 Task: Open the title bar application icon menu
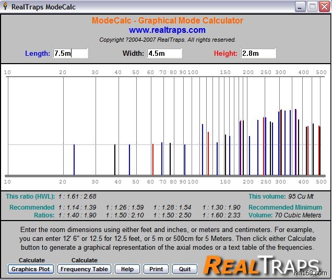pyautogui.click(x=6, y=6)
